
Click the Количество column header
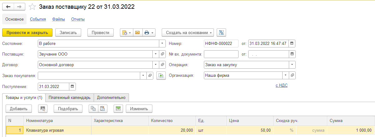(172, 120)
